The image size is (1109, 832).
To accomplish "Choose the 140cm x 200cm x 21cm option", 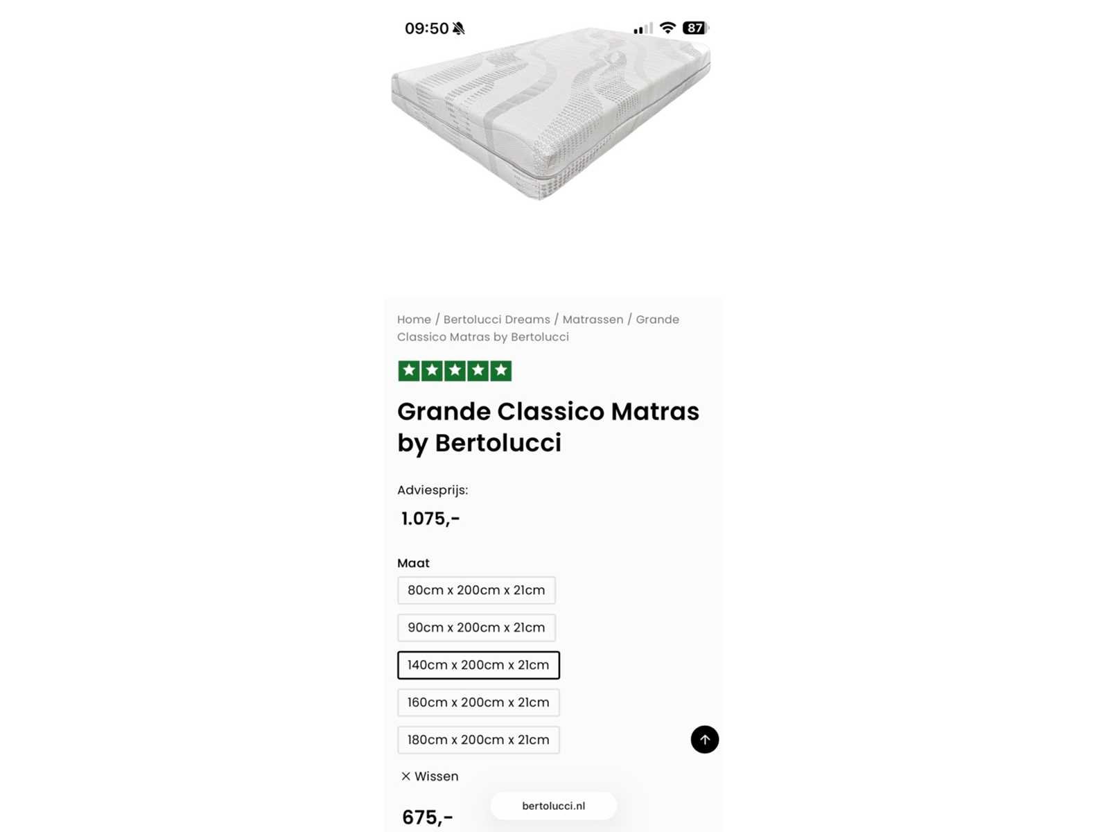I will point(478,665).
